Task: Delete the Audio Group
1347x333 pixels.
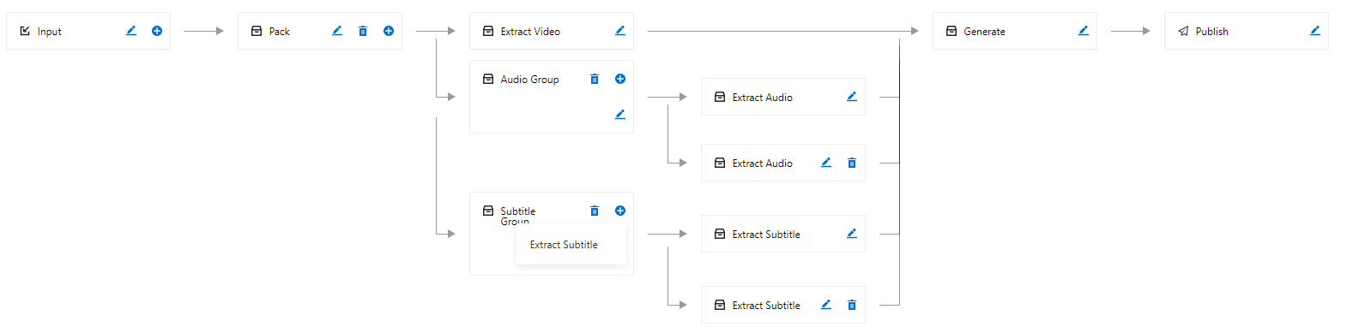Action: point(595,79)
